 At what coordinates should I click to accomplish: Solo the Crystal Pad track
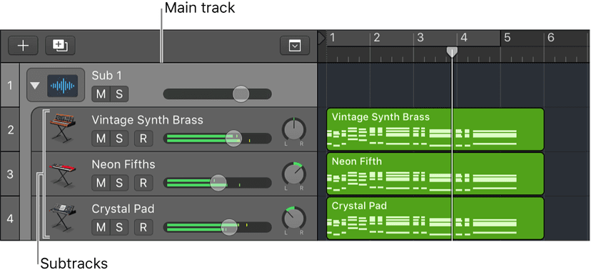tap(119, 227)
